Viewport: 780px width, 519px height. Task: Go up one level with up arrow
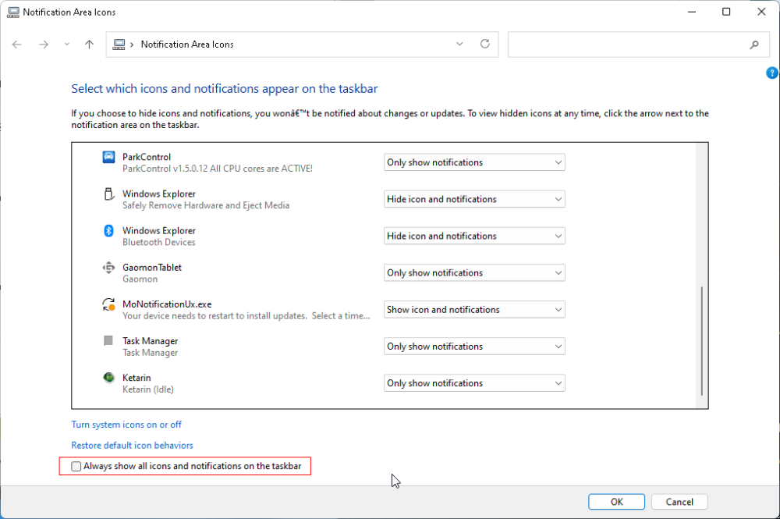89,44
